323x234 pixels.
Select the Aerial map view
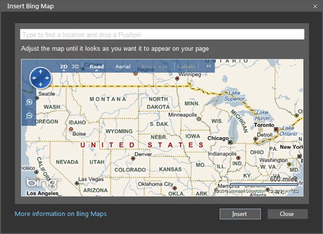123,66
